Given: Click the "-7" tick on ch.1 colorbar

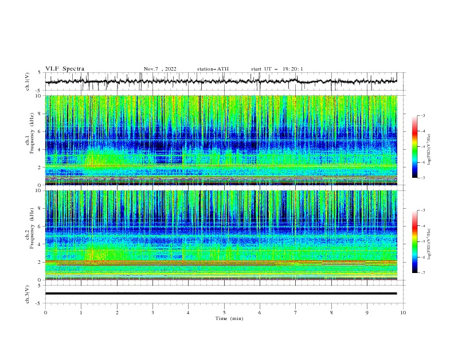Looking at the screenshot, I should (422, 178).
